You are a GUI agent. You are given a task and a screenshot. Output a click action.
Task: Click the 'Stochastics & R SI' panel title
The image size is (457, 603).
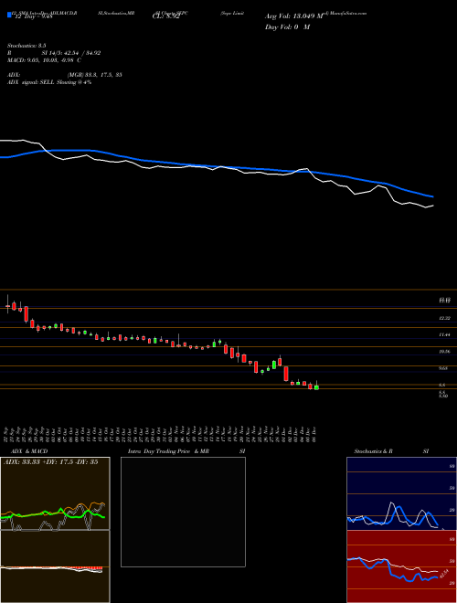click(x=391, y=451)
